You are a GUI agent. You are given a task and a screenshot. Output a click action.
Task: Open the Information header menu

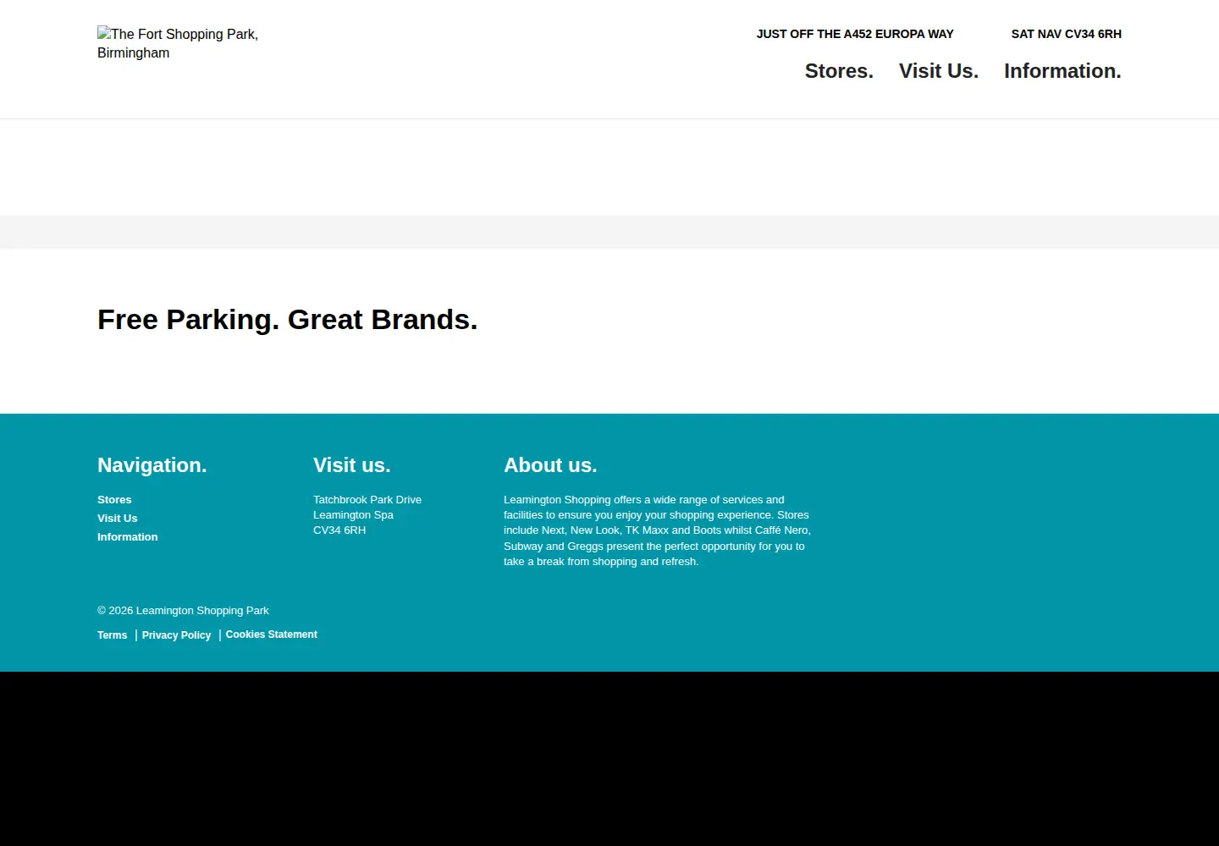click(x=1062, y=71)
